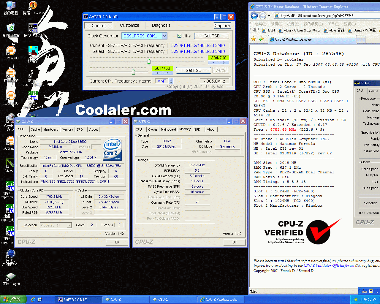
Task: Click the SetFSB 2.0.b.181 taskbar button
Action: (78, 300)
